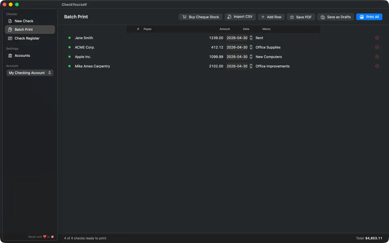The height and width of the screenshot is (243, 389).
Task: Click the Import CSV file icon
Action: coord(229,17)
